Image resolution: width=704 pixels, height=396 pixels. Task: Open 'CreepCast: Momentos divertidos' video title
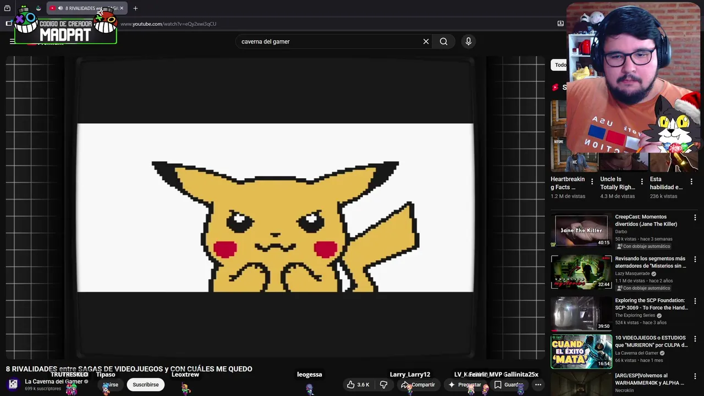coord(646,221)
